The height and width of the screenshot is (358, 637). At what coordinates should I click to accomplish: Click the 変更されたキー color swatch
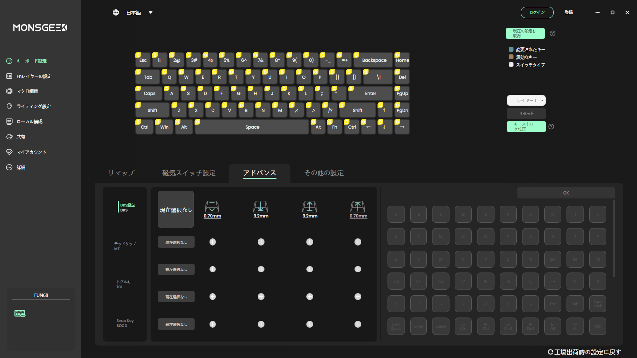(511, 50)
